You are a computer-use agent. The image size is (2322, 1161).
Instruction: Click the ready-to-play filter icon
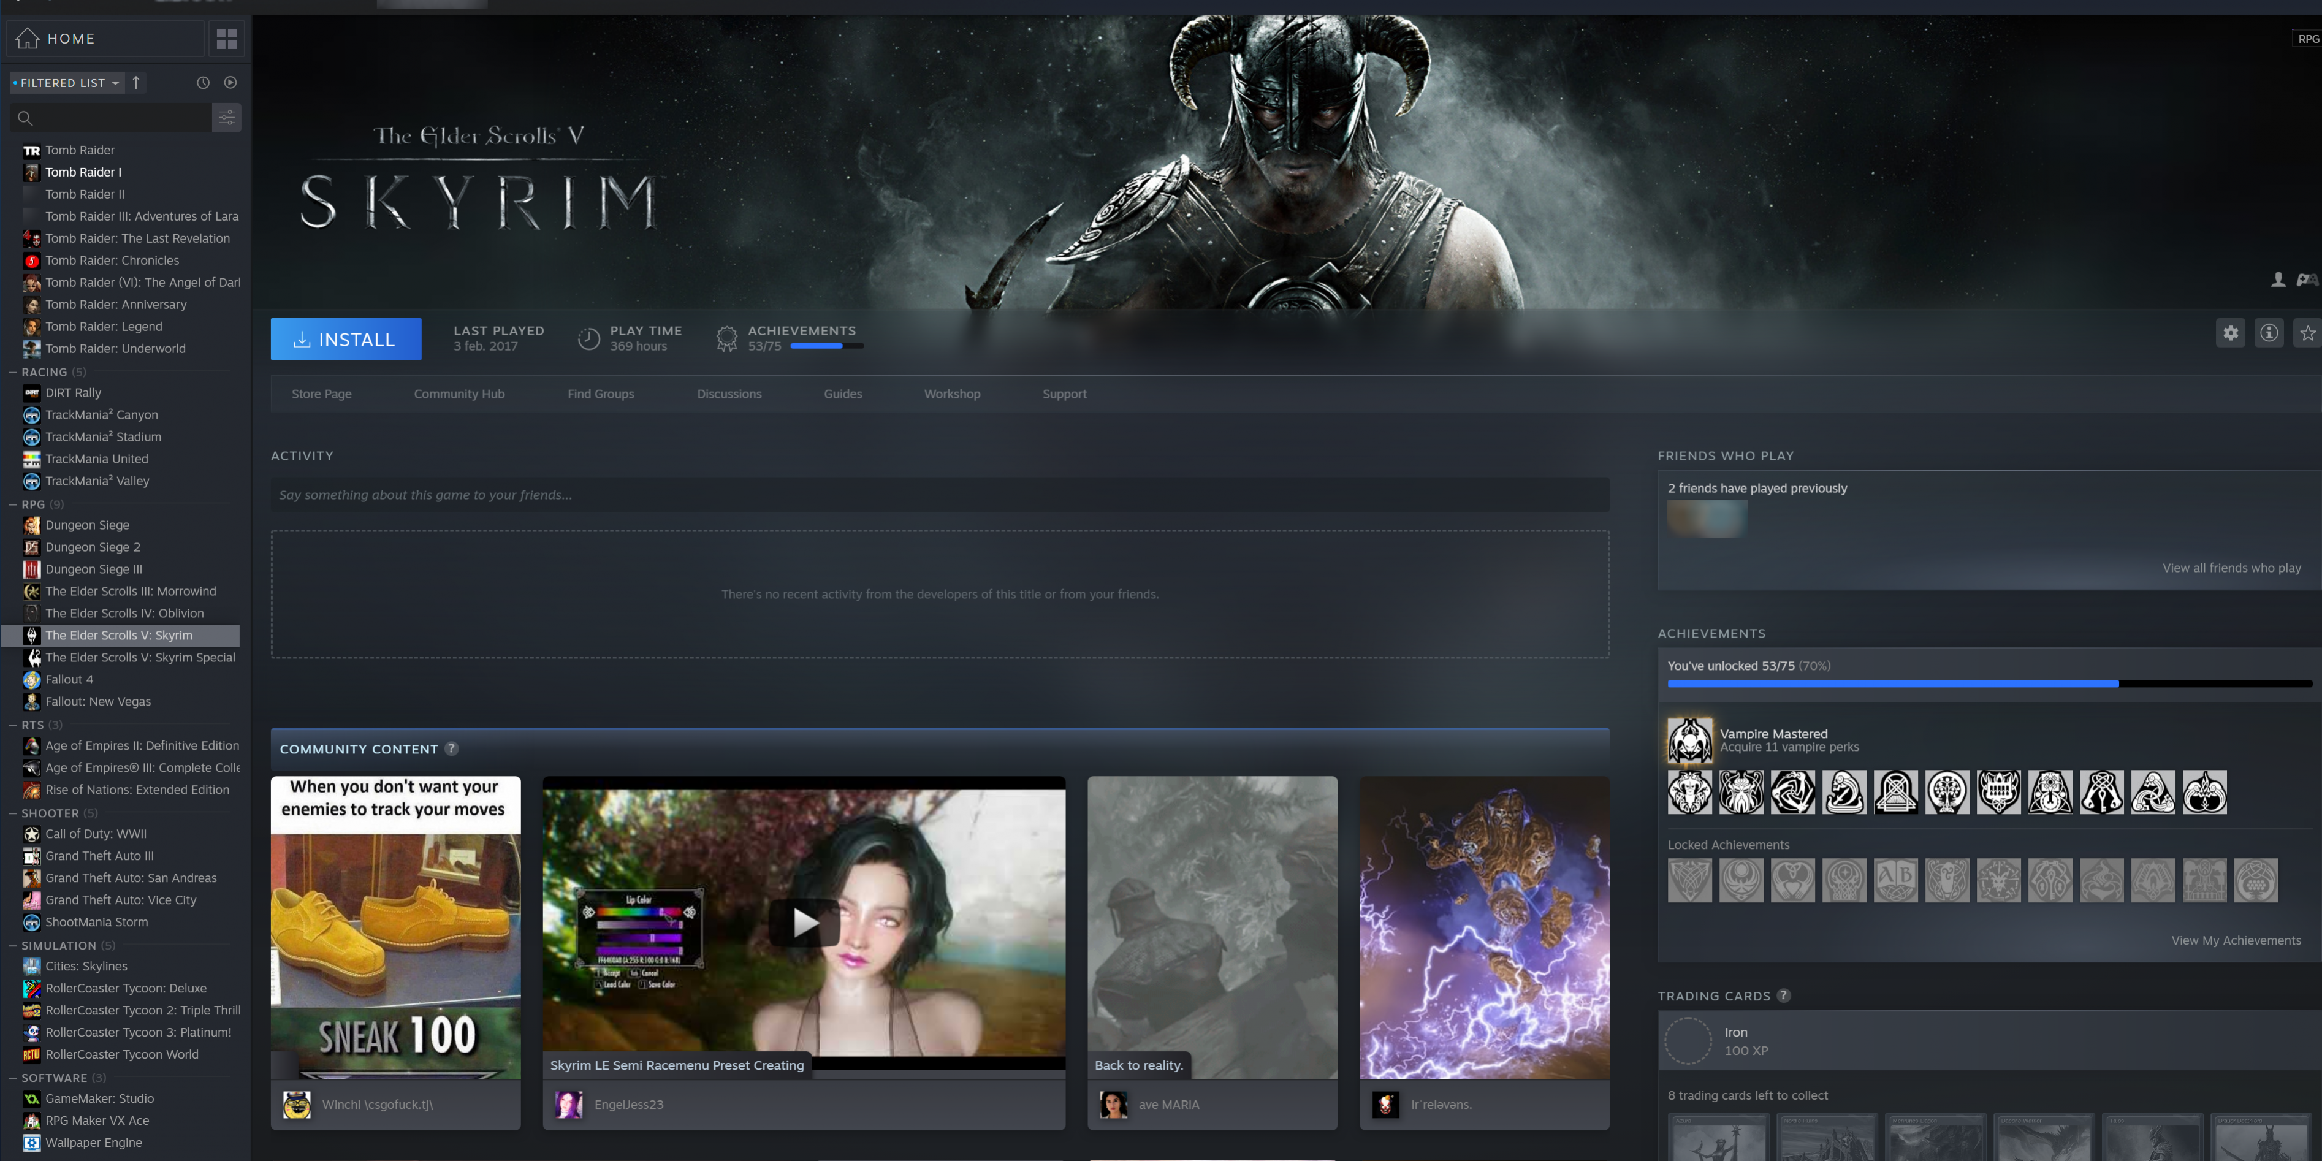point(230,83)
